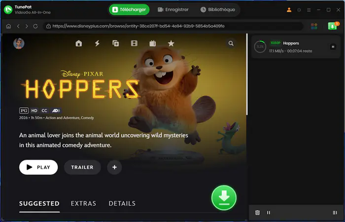
Task: Navigate back in the browser bar
Action: point(18,26)
